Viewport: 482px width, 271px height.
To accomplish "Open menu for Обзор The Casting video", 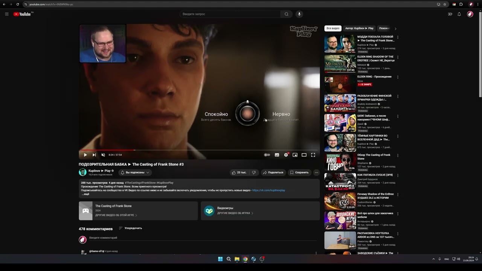I will click(398, 155).
